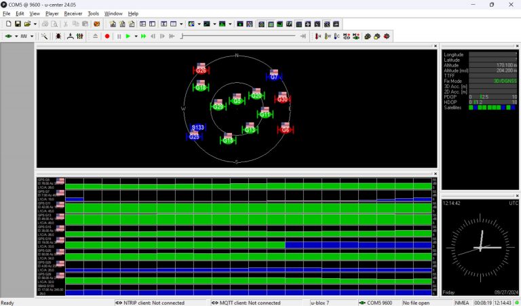Click the green receiver connection icon
This screenshot has width=521, height=306.
(7, 36)
